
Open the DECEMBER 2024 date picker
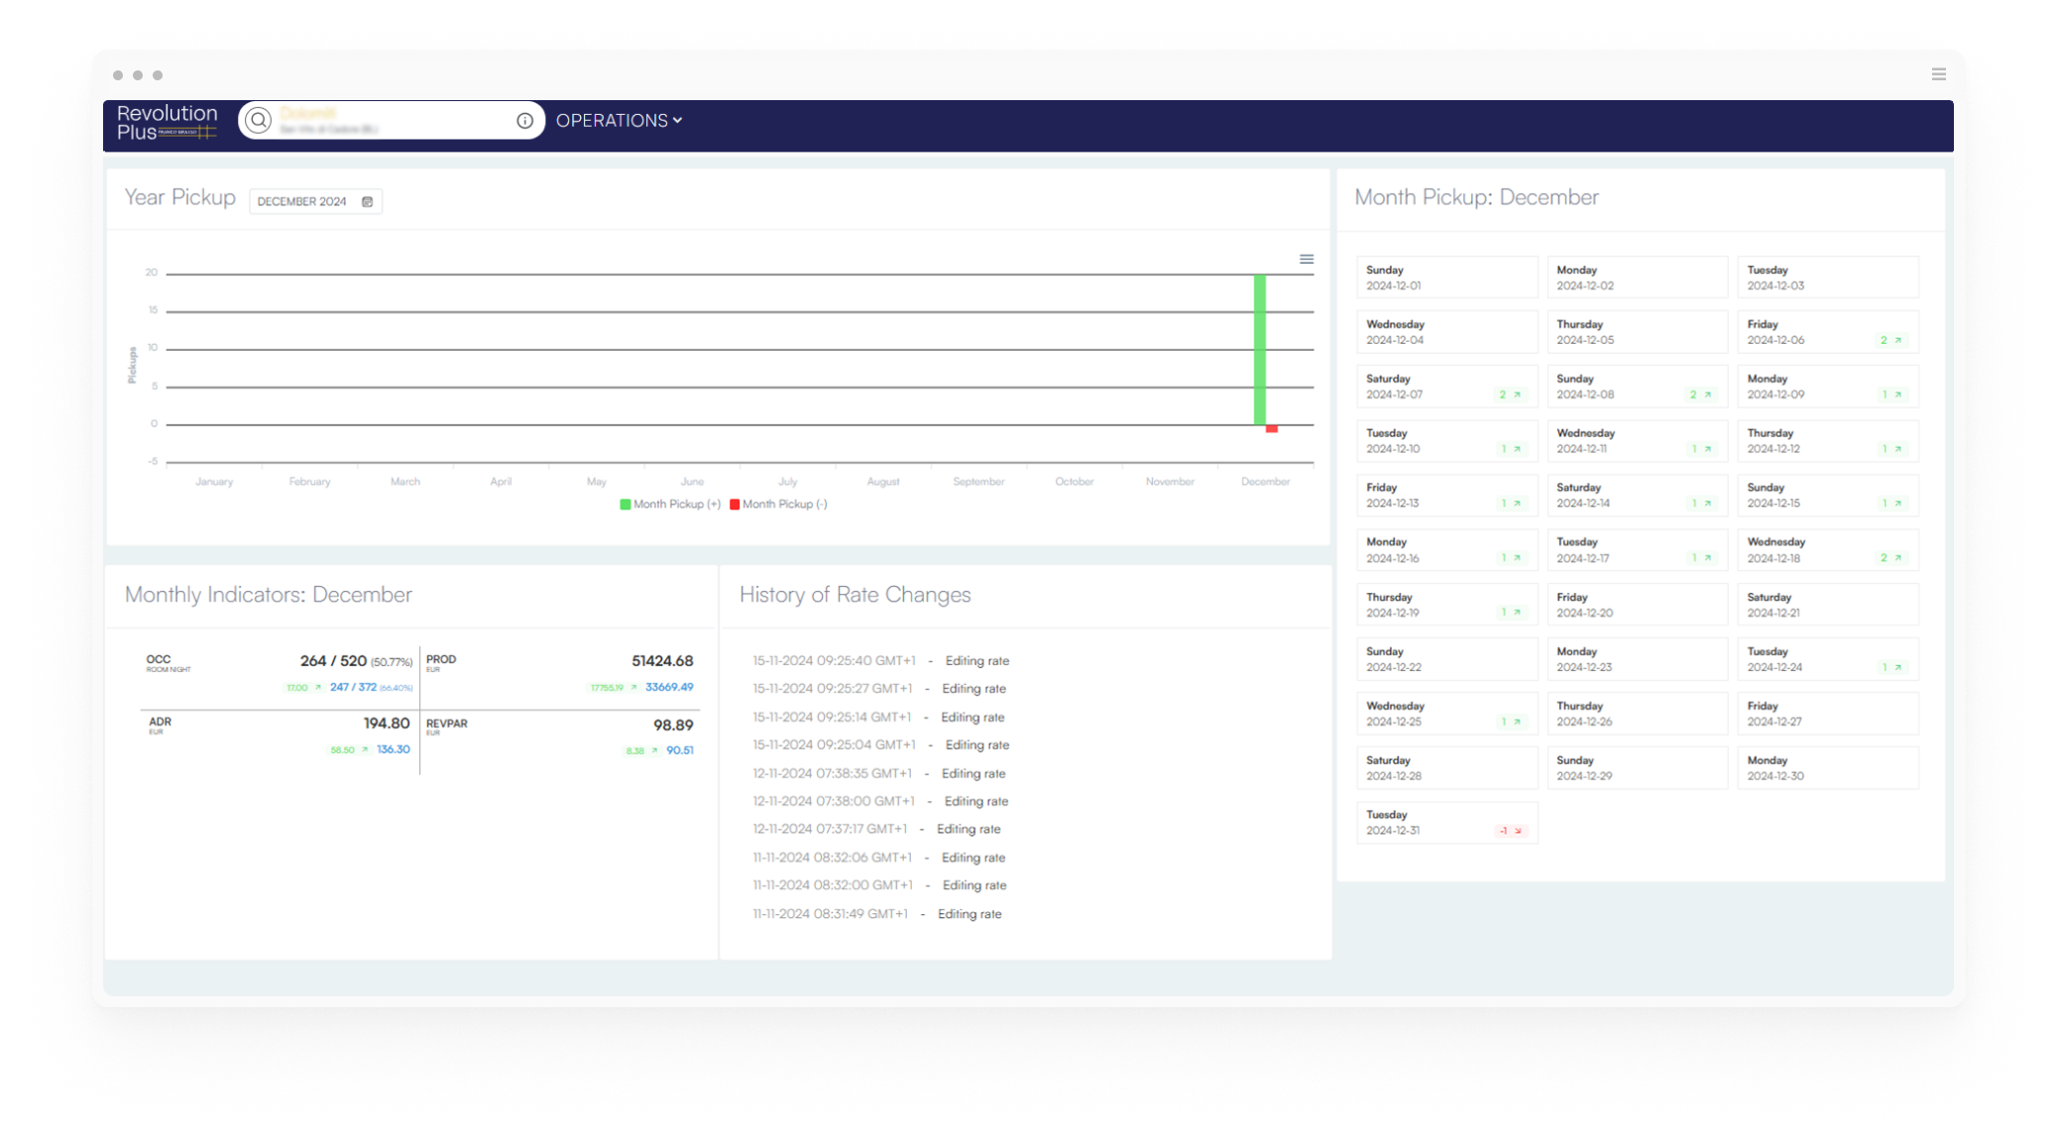302,201
